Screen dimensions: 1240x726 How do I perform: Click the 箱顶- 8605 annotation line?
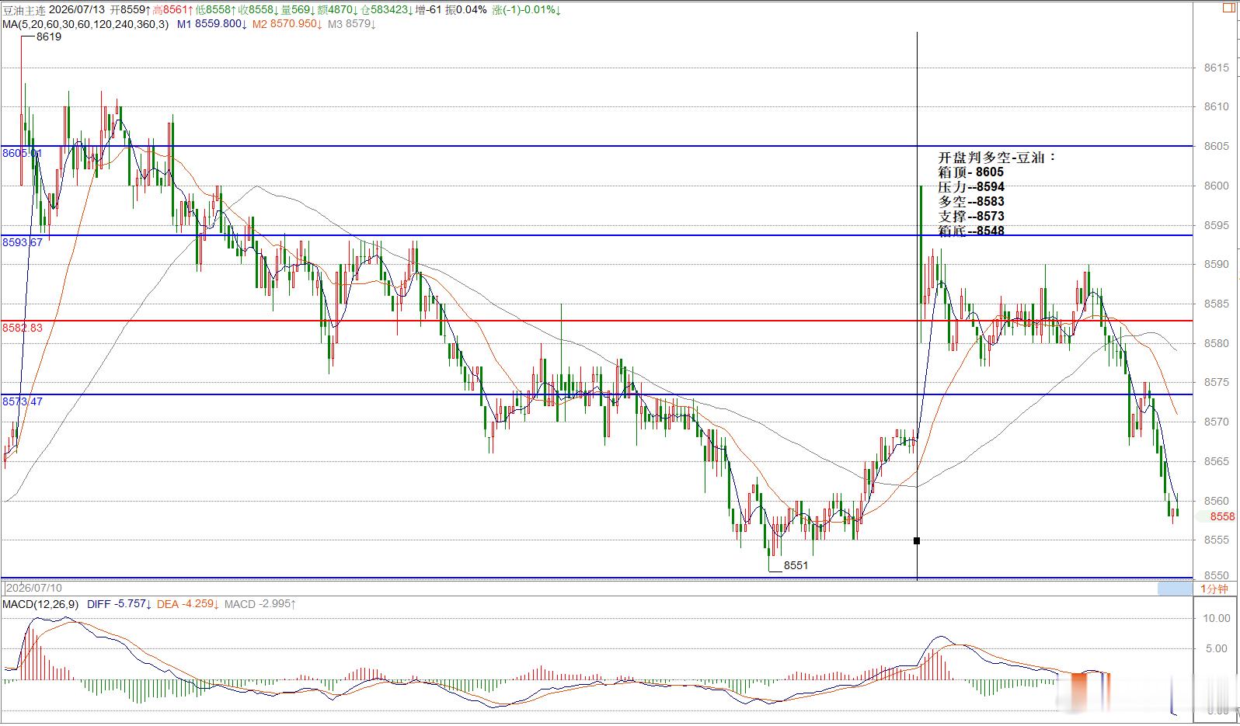pos(971,172)
